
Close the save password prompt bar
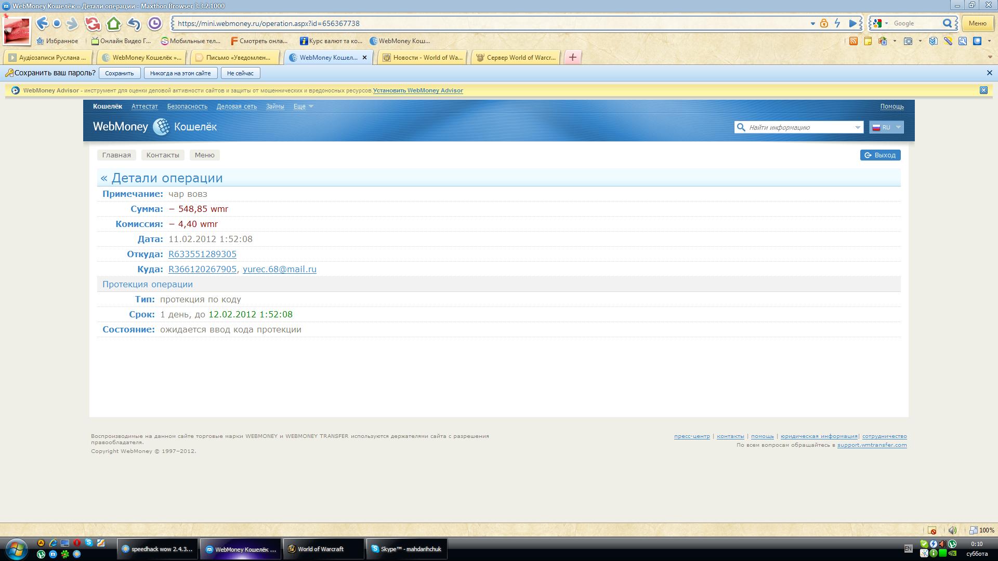tap(990, 73)
